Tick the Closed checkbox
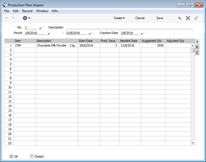 tap(32, 157)
